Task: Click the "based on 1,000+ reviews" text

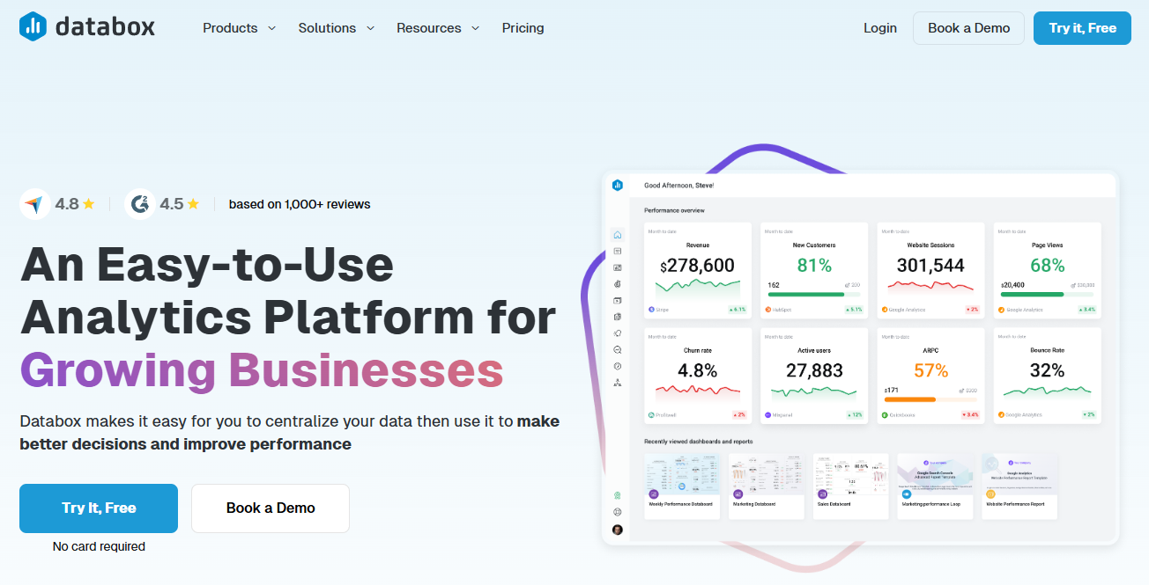Action: (x=300, y=204)
